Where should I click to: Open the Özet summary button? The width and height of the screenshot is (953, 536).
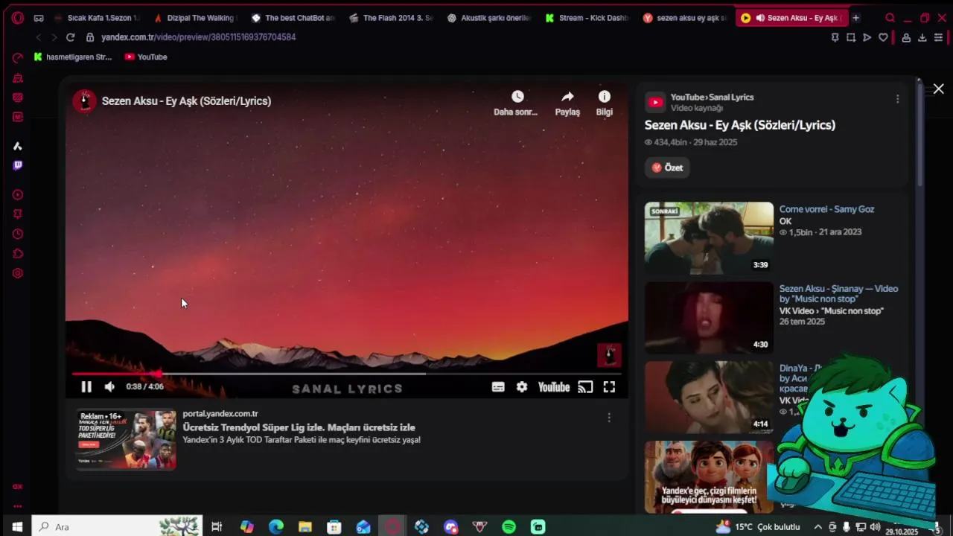click(667, 167)
